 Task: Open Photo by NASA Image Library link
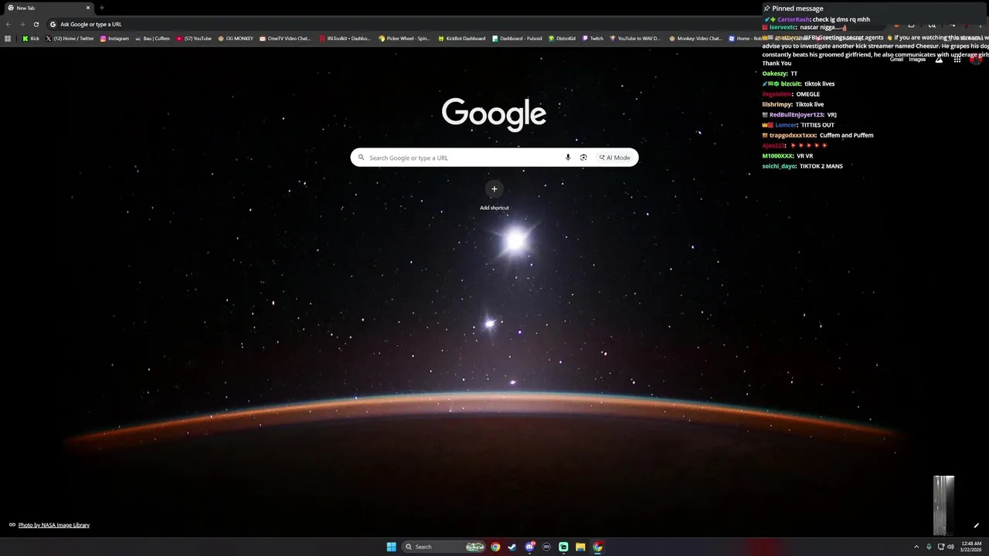click(x=54, y=525)
